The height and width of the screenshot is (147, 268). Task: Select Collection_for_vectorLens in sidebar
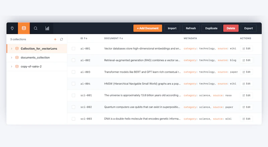click(x=37, y=49)
